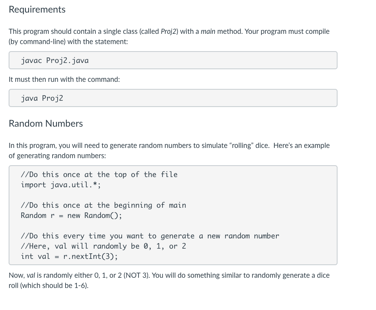Click the "javac Proj2.java" code box
376x310 pixels.
click(x=173, y=61)
